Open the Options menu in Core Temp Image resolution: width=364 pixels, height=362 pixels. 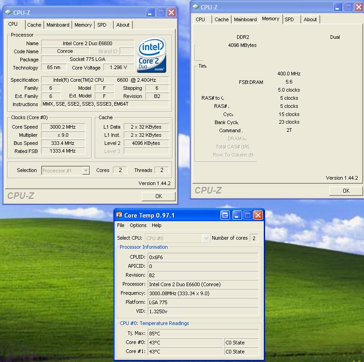[x=138, y=225]
